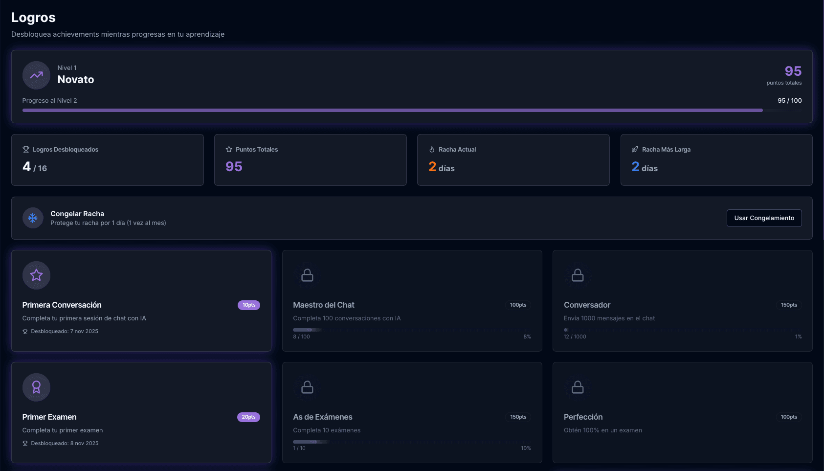Click the Conversador achievement title
Image resolution: width=824 pixels, height=471 pixels.
[x=587, y=305]
